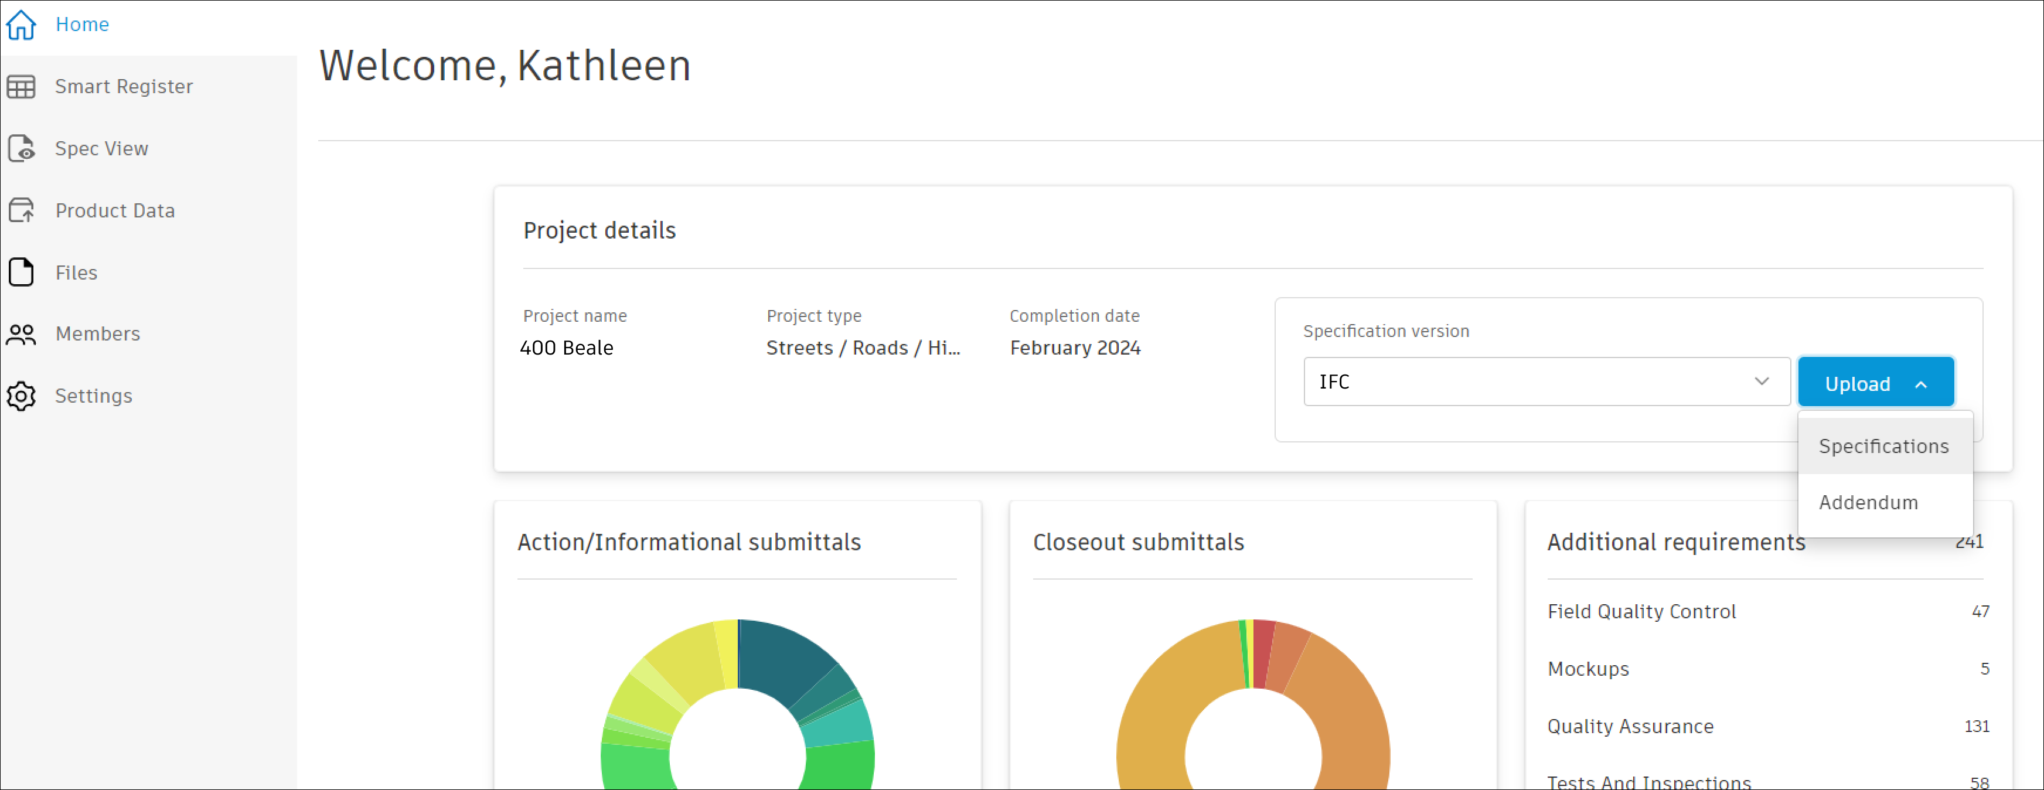Select the Product Data icon
This screenshot has width=2044, height=790.
(x=22, y=210)
